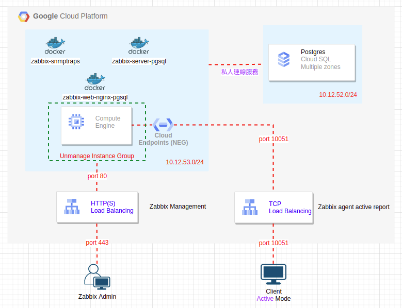Click the Unmanage Instance Group label
Image resolution: width=402 pixels, height=308 pixels.
(97, 156)
